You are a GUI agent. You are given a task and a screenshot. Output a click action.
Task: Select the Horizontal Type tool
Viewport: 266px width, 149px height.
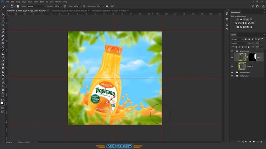[3, 79]
